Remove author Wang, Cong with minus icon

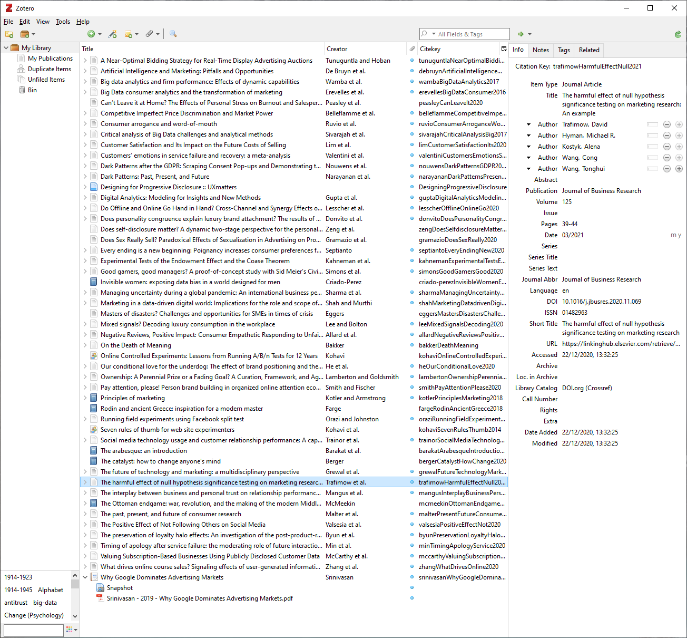click(x=667, y=158)
